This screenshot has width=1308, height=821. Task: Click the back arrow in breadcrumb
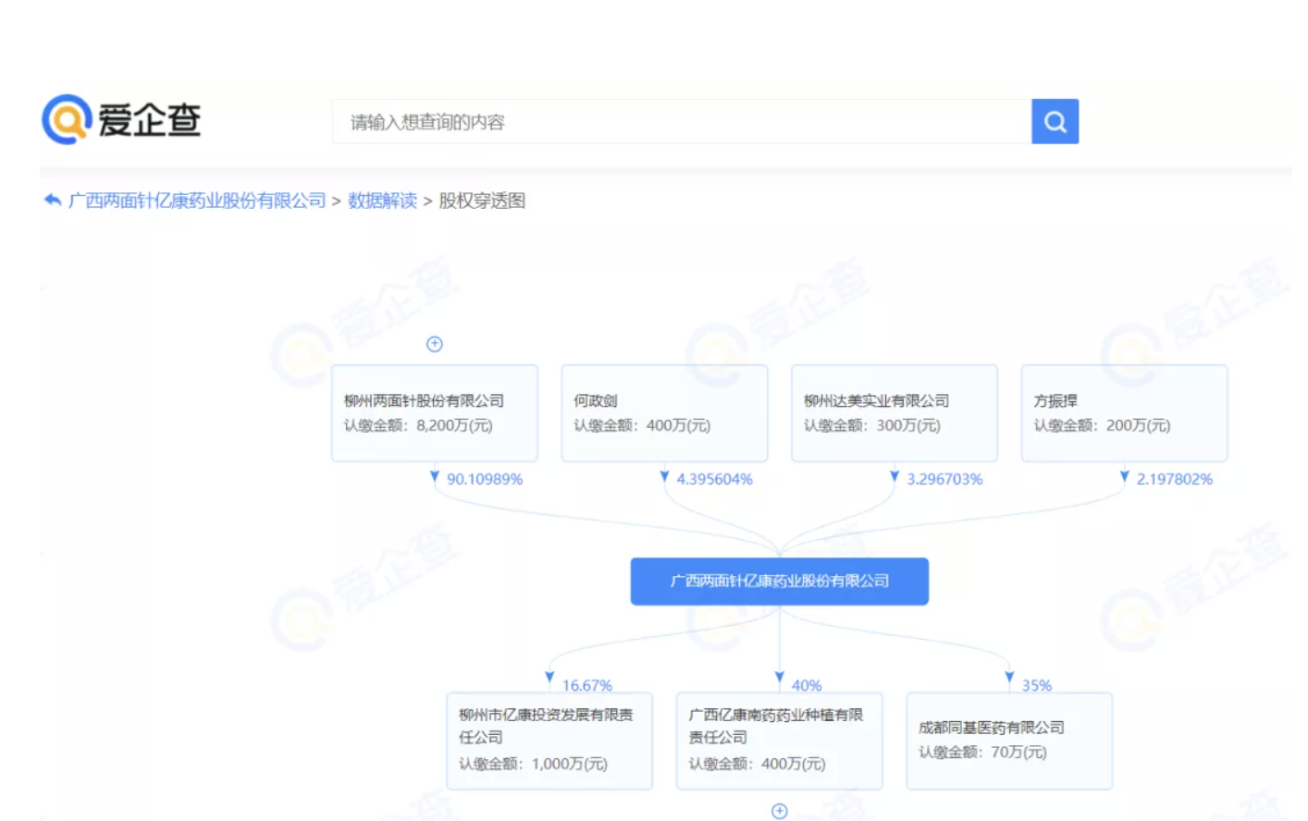[53, 200]
